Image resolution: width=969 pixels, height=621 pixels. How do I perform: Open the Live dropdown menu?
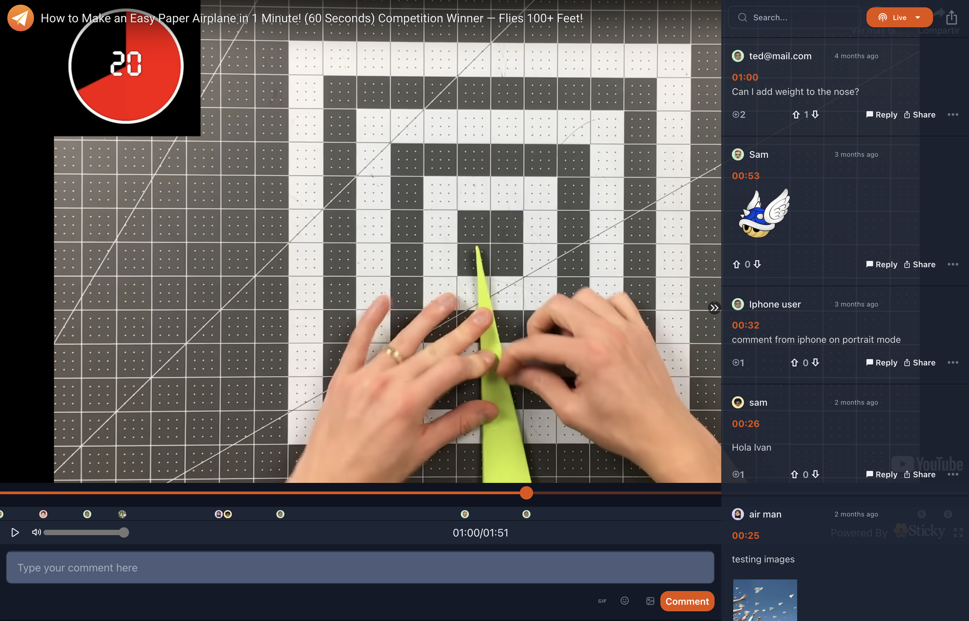pyautogui.click(x=917, y=17)
